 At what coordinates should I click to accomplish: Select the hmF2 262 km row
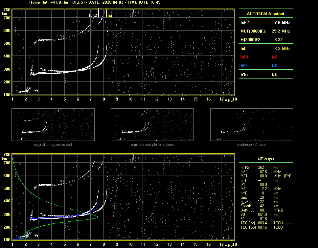[x=261, y=168]
